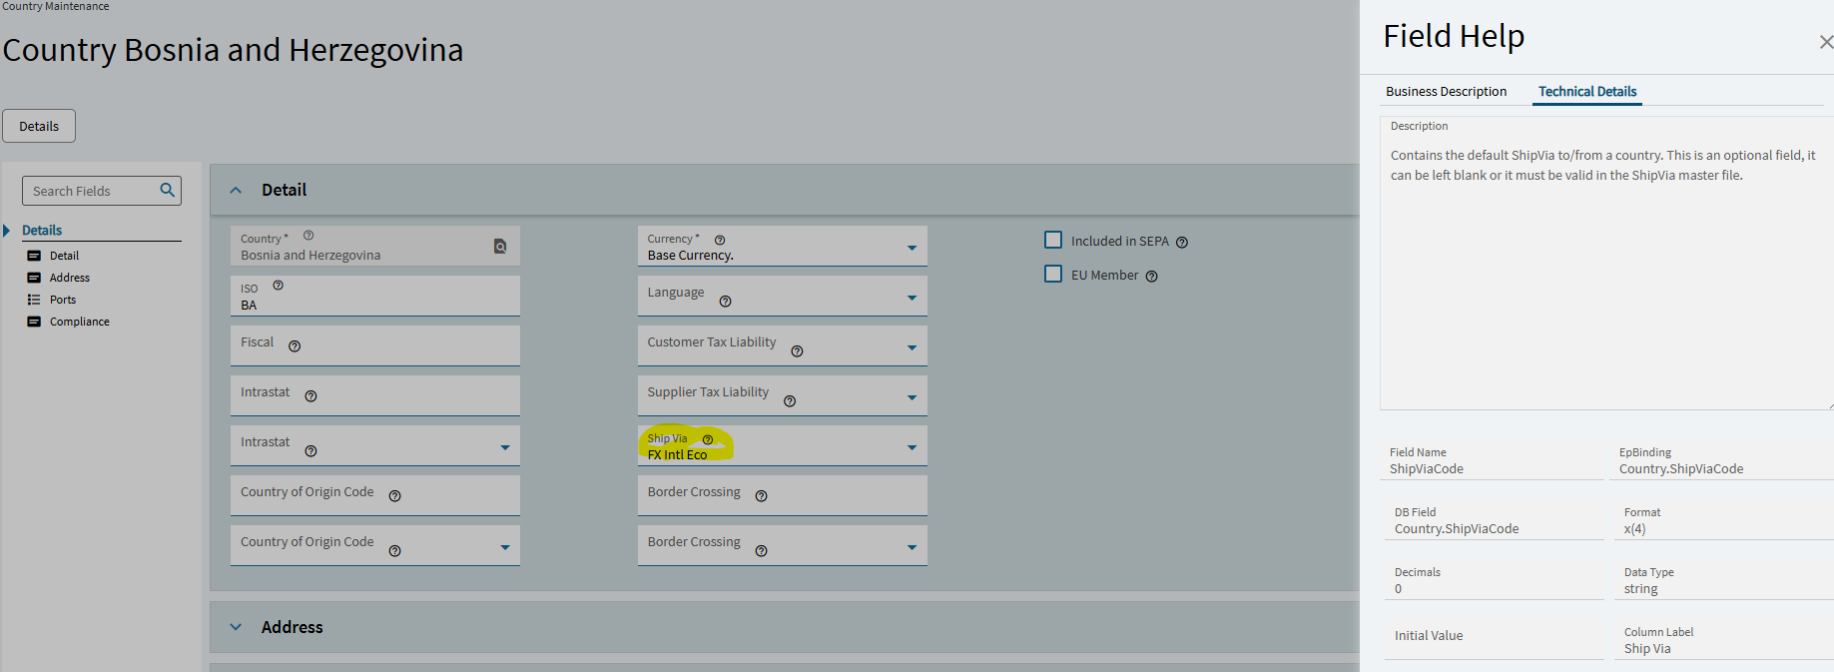The width and height of the screenshot is (1834, 672).
Task: Switch to Business Description tab
Action: 1446,91
